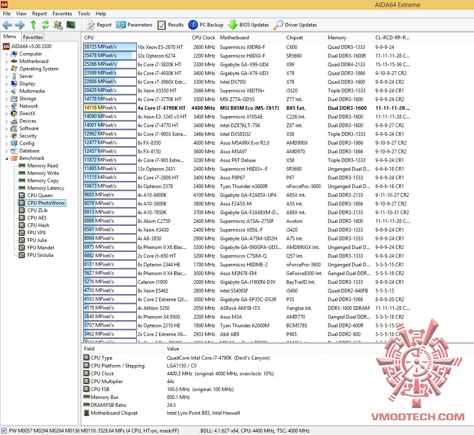Expand the Display tree node
The height and width of the screenshot is (435, 474).
point(7,84)
